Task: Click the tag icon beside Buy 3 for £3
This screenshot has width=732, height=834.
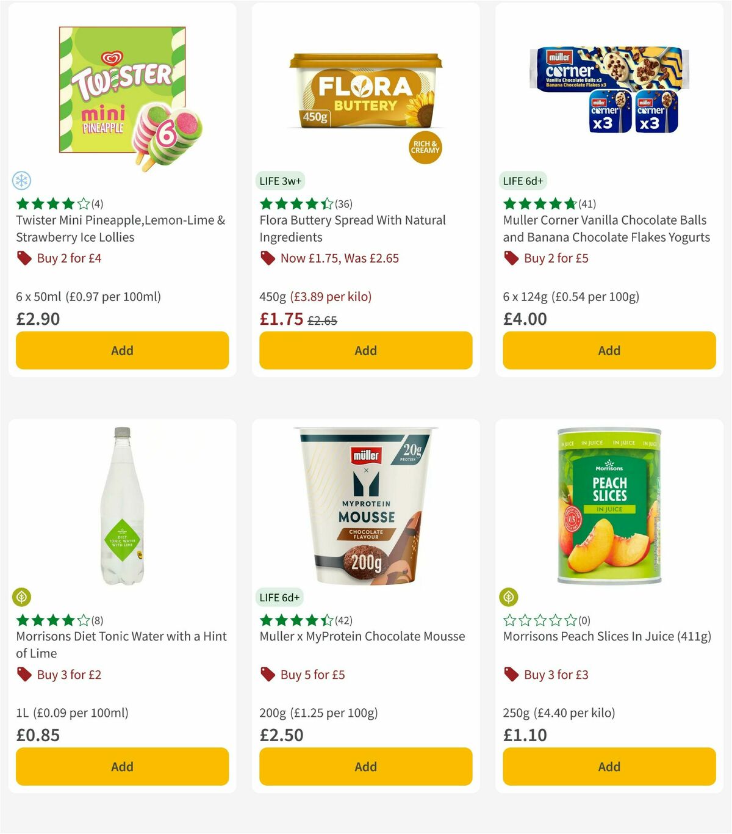Action: (x=511, y=675)
